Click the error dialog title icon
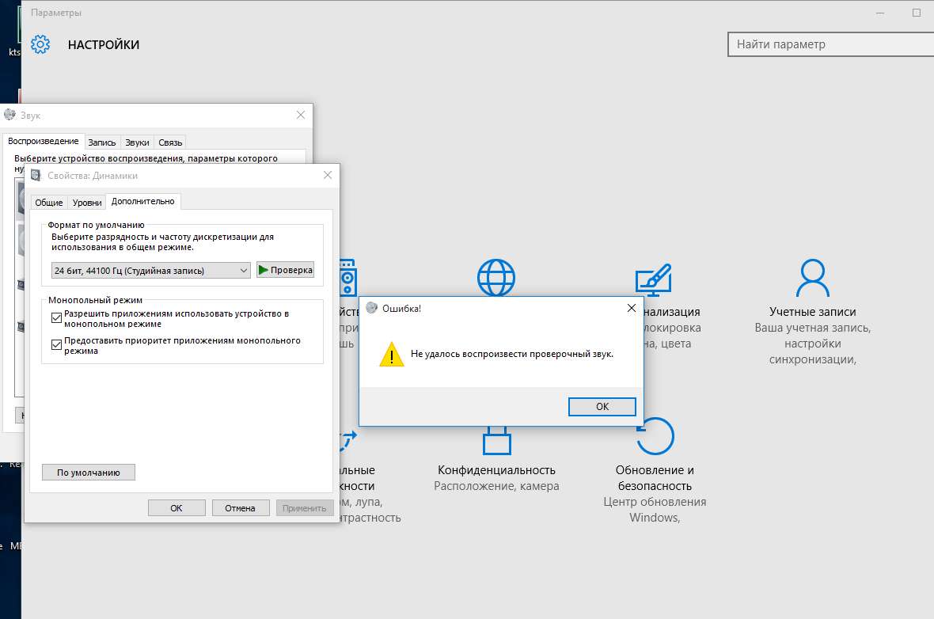 pyautogui.click(x=372, y=308)
